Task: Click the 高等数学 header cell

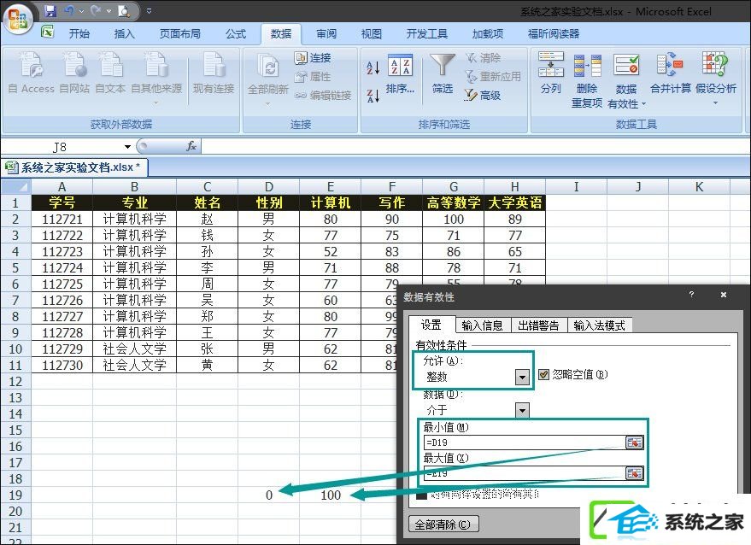Action: point(453,202)
